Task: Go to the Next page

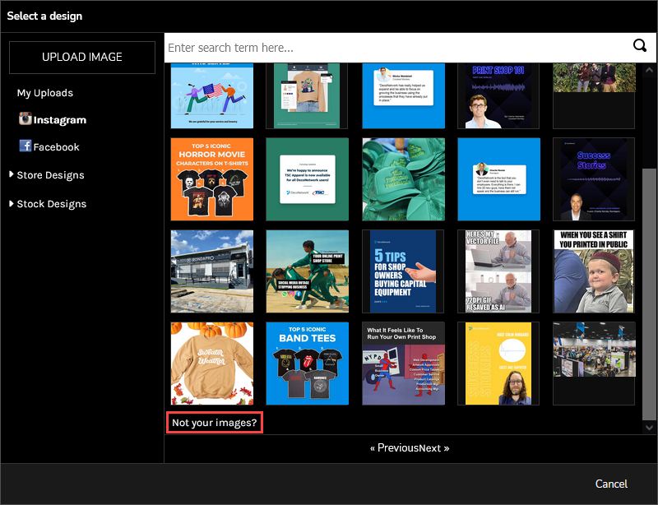Action: point(434,448)
